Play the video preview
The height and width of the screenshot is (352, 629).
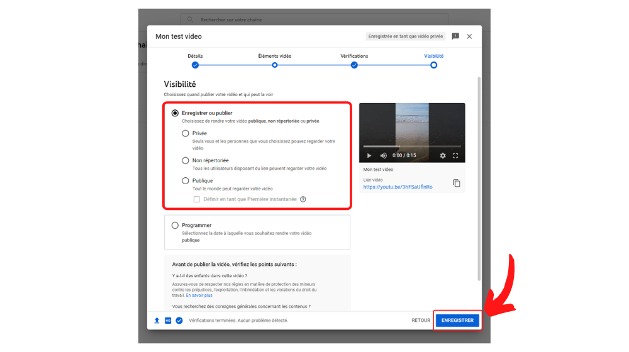pos(369,155)
